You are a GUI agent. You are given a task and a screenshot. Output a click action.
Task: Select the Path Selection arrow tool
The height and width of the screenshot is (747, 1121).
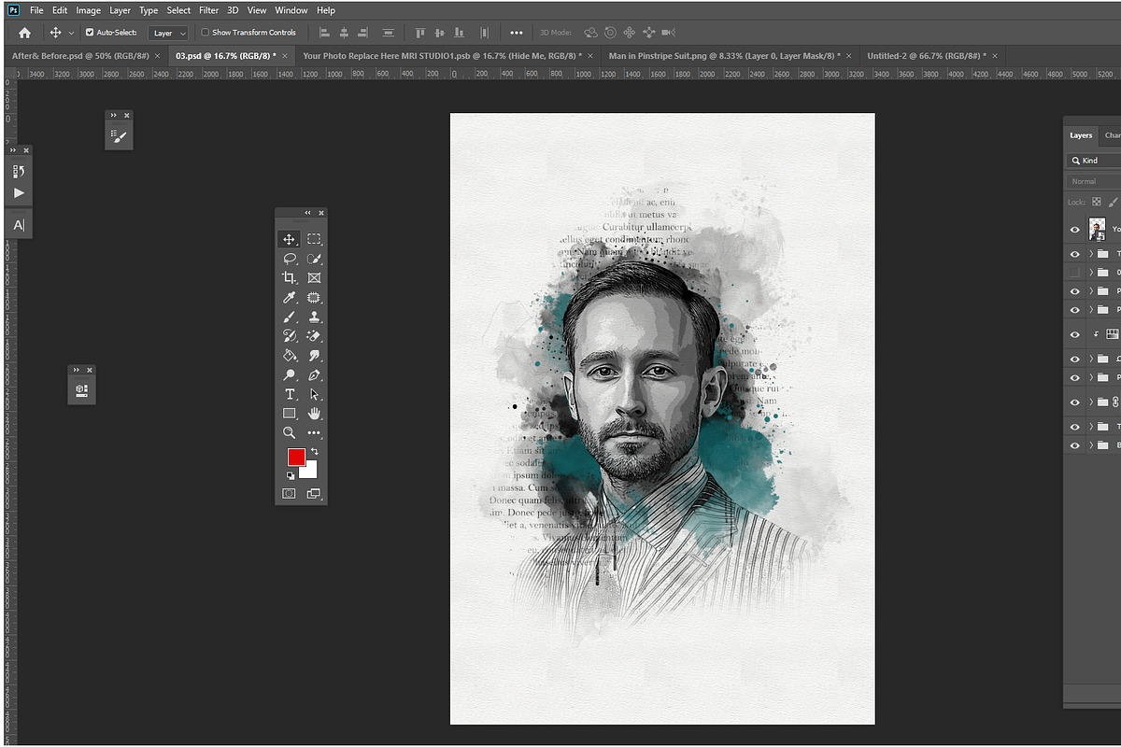[x=314, y=394]
